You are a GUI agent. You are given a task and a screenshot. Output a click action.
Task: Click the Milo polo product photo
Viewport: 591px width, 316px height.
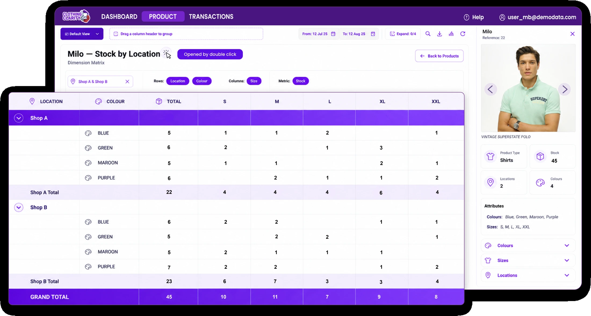pos(528,88)
